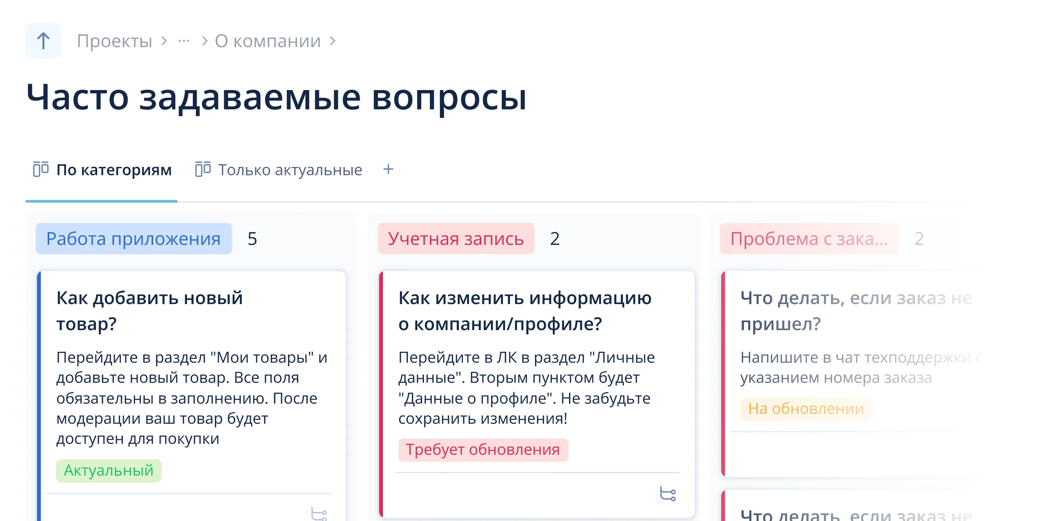This screenshot has height=521, width=1043.
Task: Click count 5 next to Работа приложения
Action: coord(252,239)
